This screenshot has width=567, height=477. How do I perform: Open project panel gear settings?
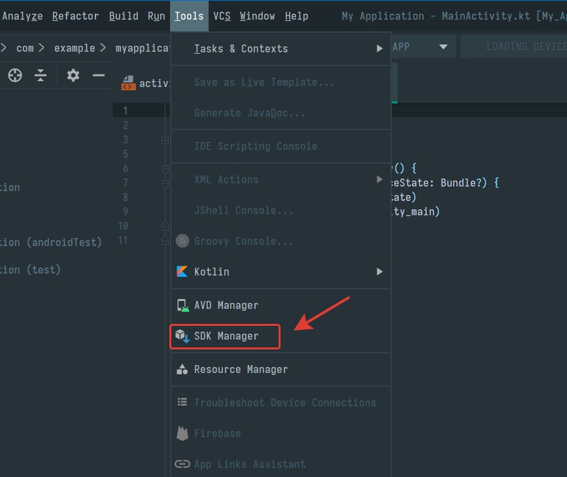click(73, 75)
